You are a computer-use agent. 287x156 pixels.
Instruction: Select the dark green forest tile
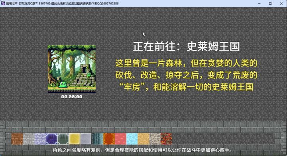[63, 139]
